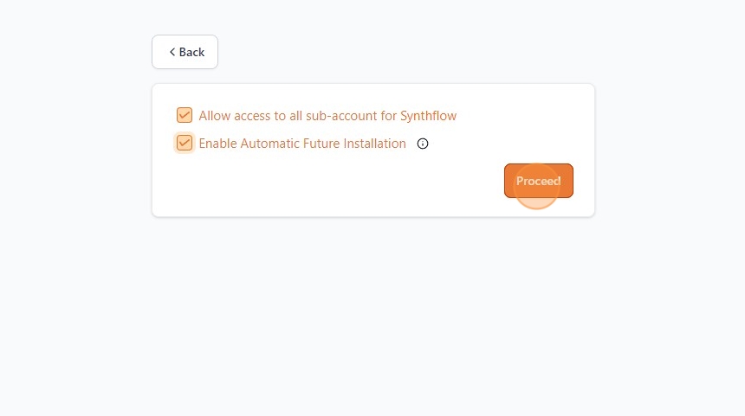Proceed with the Synthflow installation
The image size is (745, 416).
538,181
